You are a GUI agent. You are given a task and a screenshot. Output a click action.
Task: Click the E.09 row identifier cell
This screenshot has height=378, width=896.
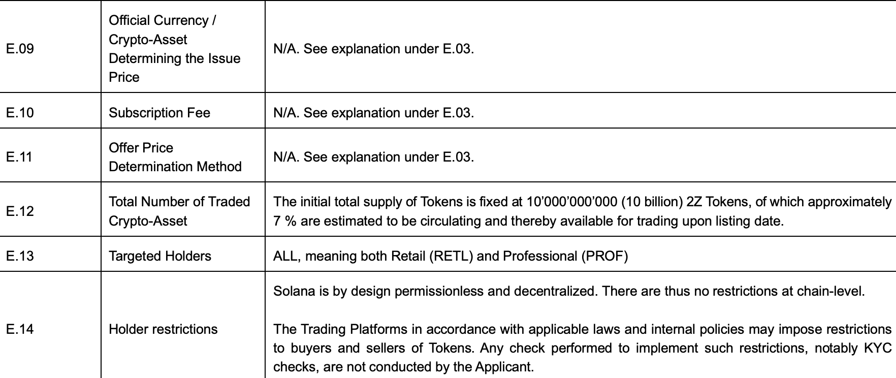coord(20,49)
